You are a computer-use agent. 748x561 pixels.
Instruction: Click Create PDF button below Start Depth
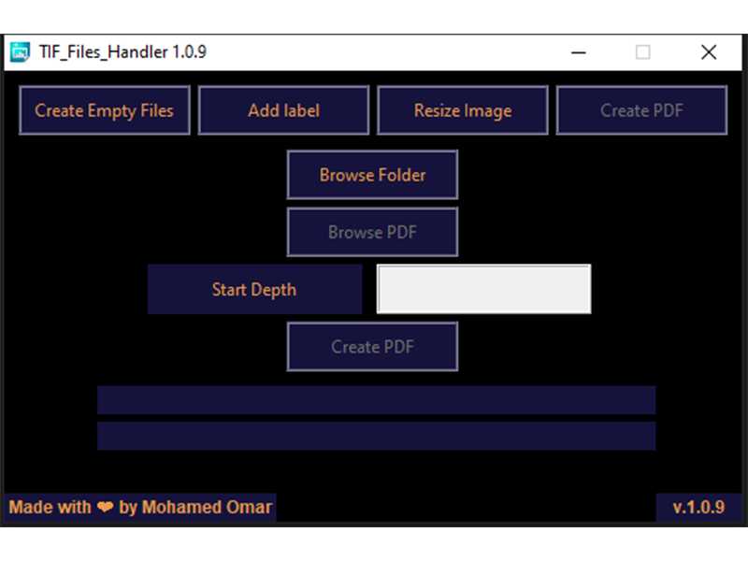[372, 347]
